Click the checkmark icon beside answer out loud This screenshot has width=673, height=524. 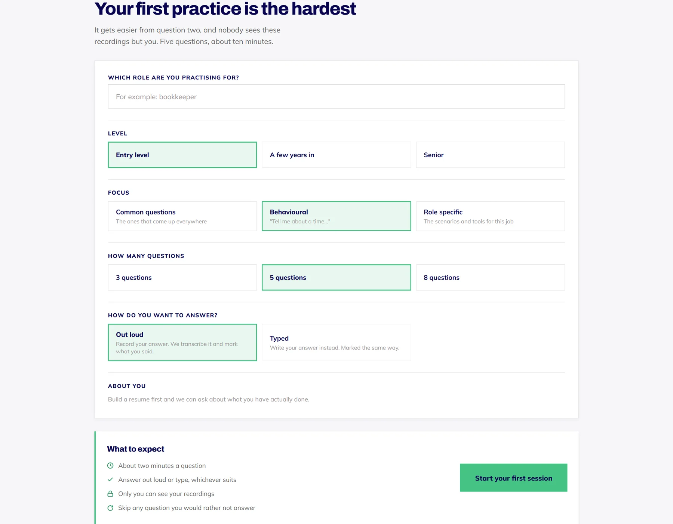click(x=110, y=479)
